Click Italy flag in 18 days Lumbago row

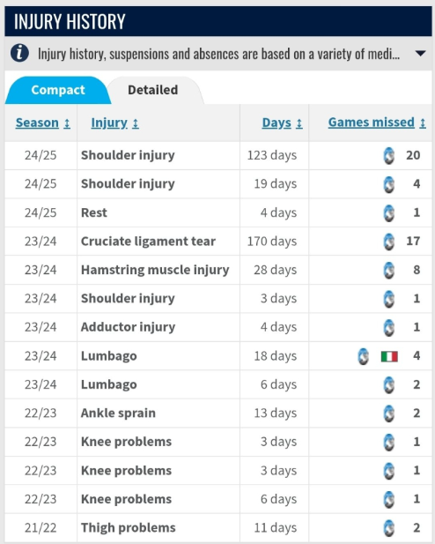[389, 356]
